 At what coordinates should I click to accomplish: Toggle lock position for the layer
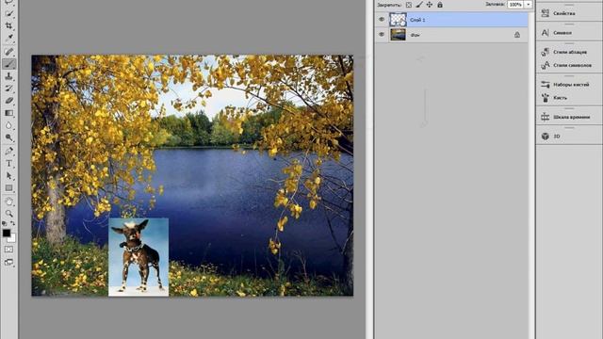[x=430, y=5]
